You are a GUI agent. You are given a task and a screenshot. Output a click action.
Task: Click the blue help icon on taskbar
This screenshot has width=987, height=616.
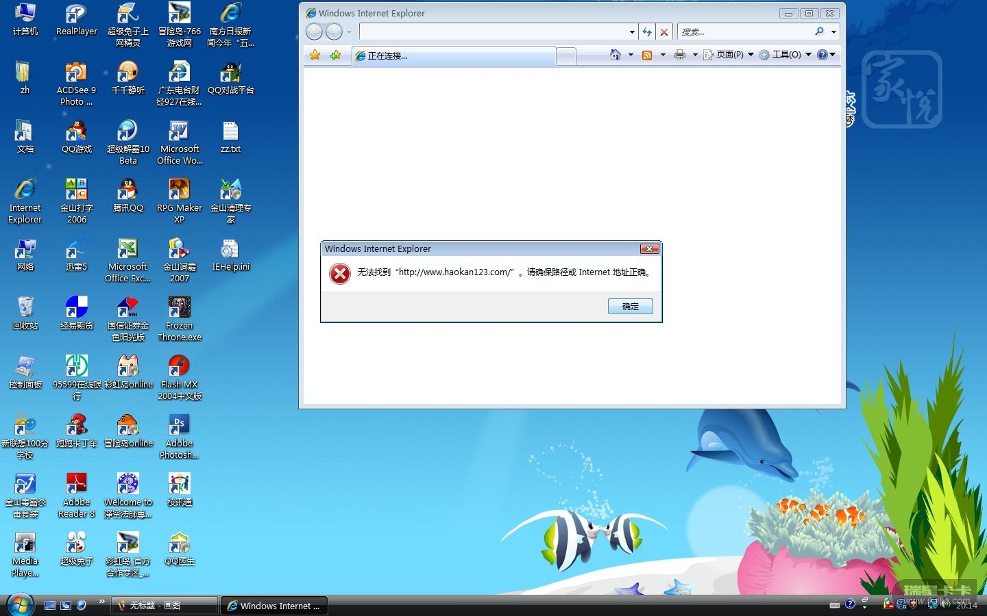[x=850, y=604]
